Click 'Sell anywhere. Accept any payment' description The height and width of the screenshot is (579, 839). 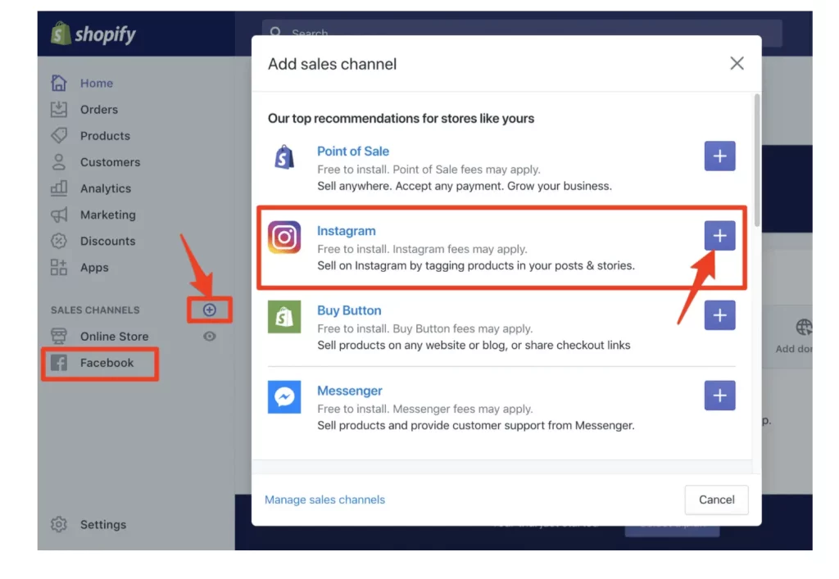tap(465, 186)
